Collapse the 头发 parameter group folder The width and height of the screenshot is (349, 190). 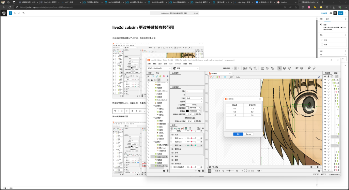(172, 134)
